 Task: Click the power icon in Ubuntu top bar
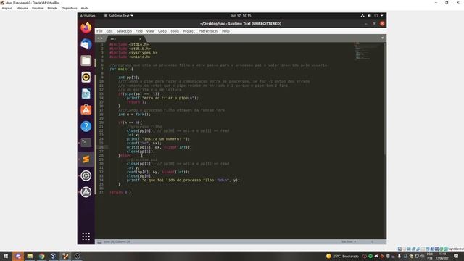(x=376, y=16)
